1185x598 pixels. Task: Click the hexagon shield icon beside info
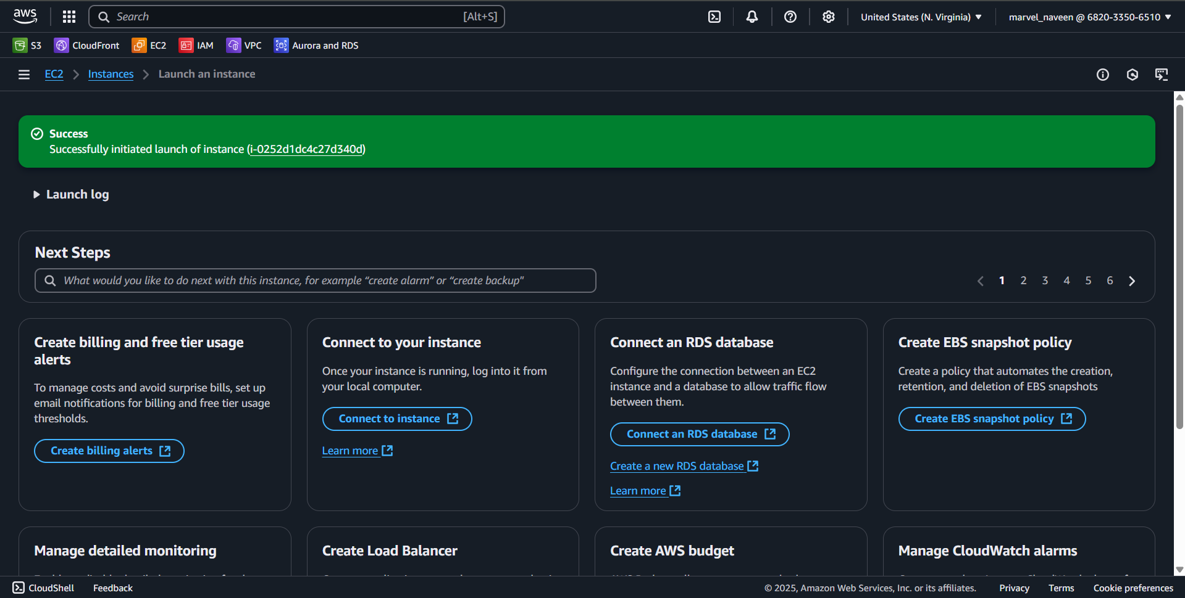pos(1133,75)
